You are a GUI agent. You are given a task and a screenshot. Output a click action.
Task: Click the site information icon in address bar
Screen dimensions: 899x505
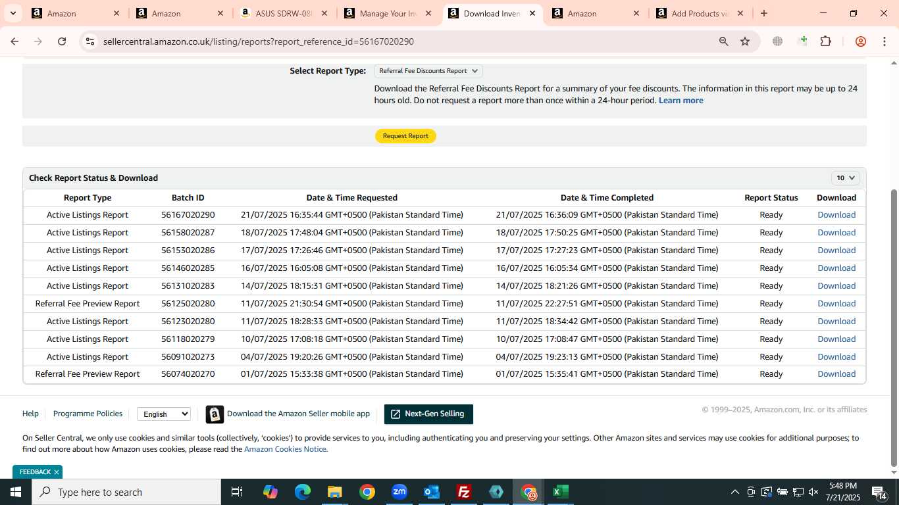(x=90, y=41)
